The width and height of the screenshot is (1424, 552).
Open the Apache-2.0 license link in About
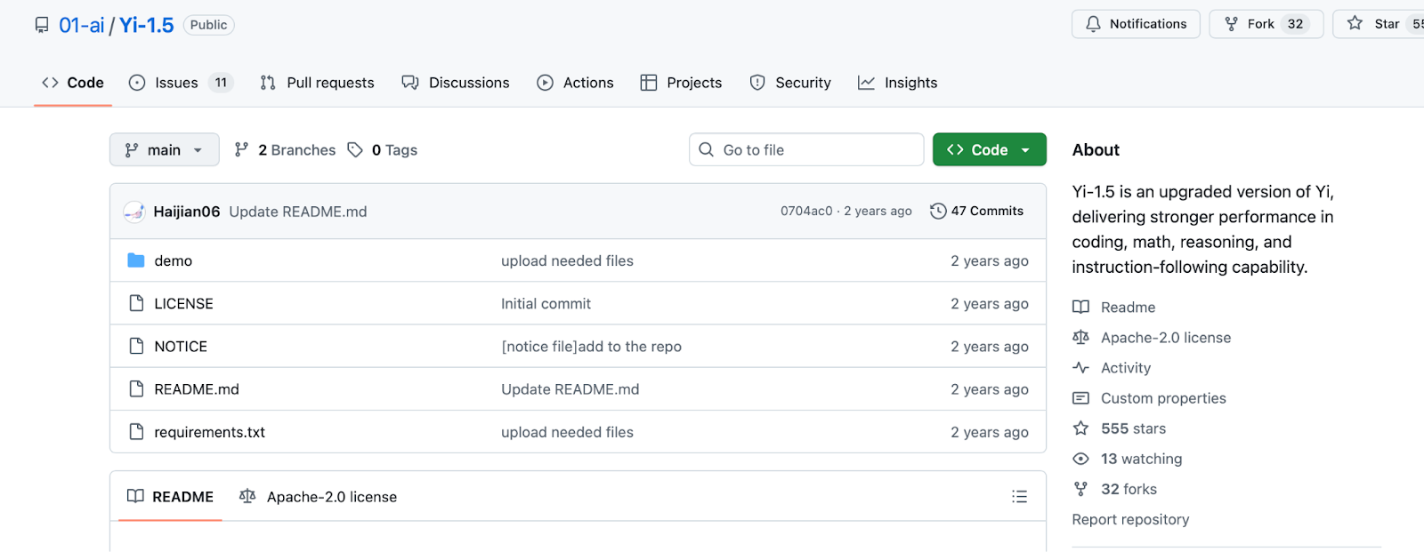click(x=1166, y=337)
